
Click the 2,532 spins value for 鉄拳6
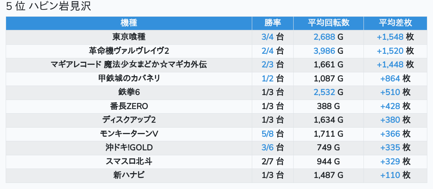pyautogui.click(x=324, y=92)
